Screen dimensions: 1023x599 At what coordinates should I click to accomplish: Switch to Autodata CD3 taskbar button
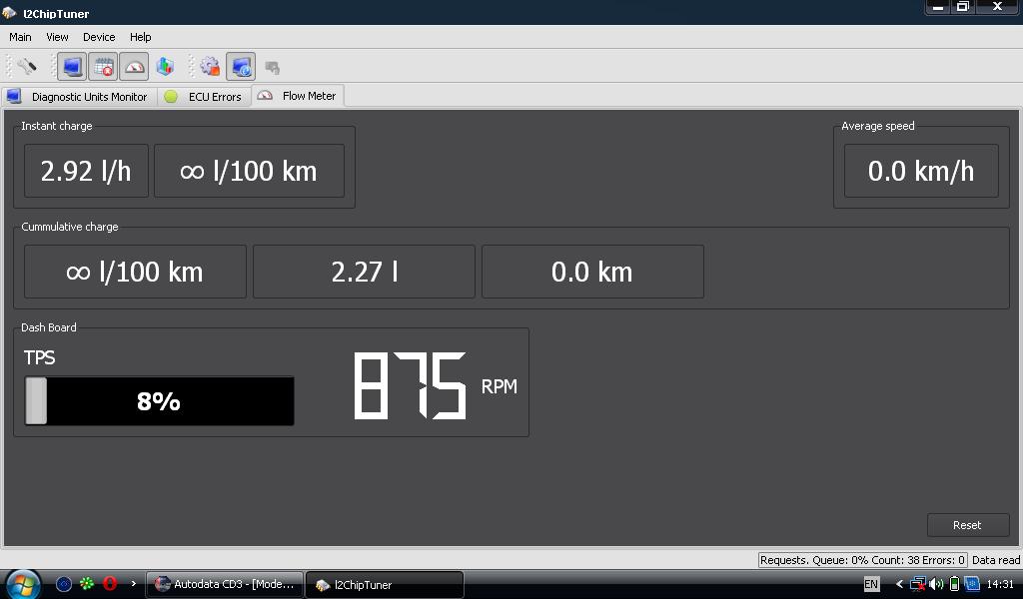[225, 585]
